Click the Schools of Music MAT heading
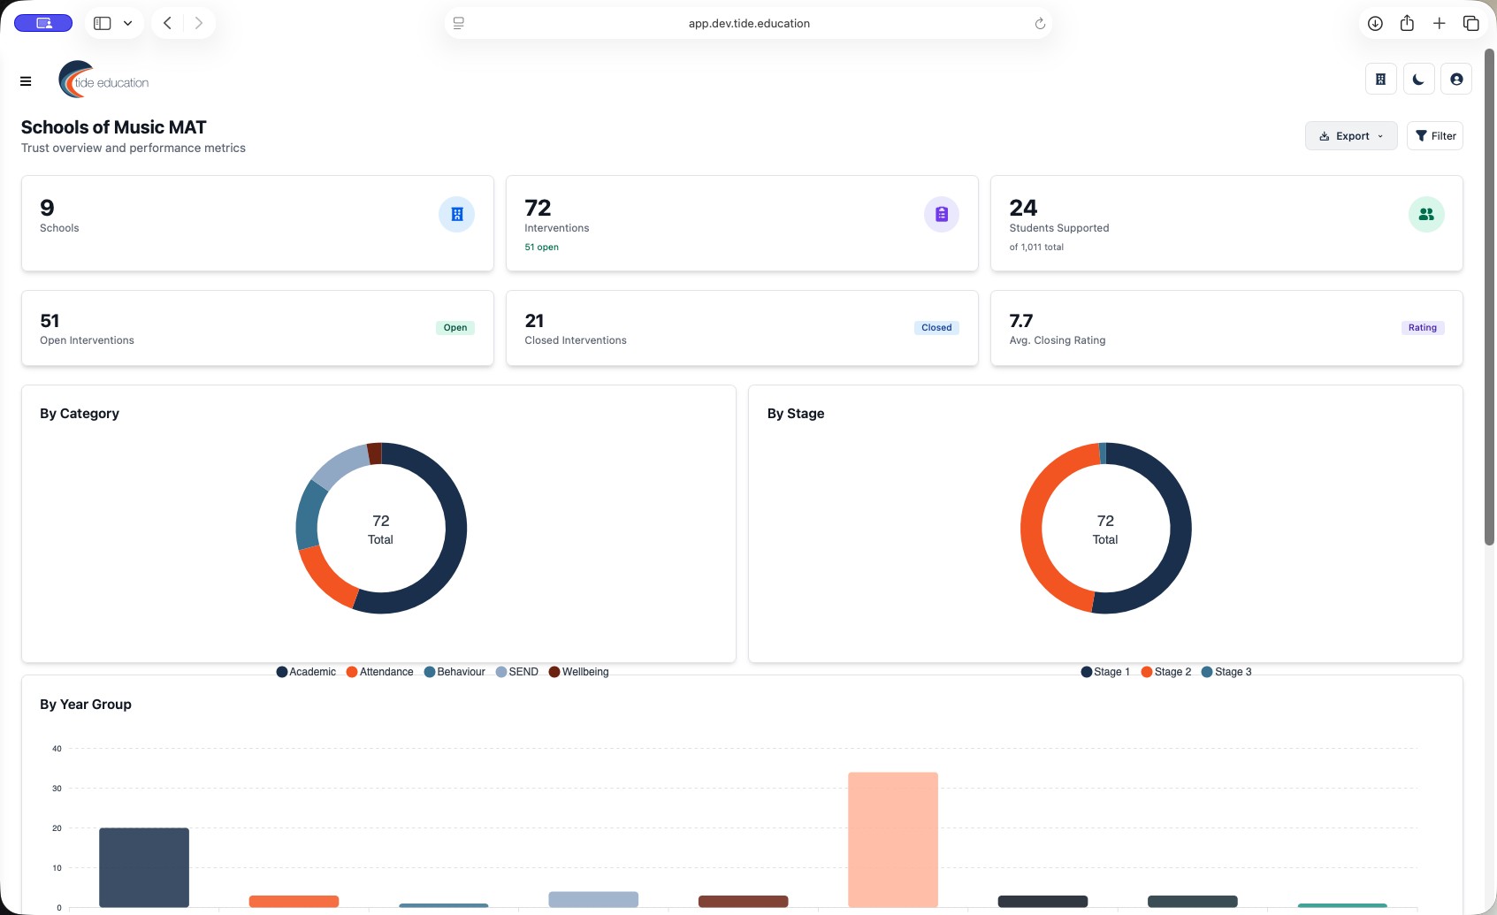Screen dimensions: 1497x915 114,127
